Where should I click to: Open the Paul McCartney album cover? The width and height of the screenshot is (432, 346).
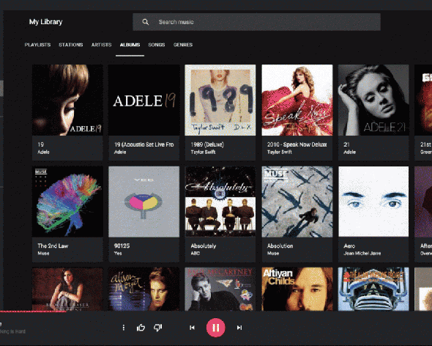tap(220, 289)
